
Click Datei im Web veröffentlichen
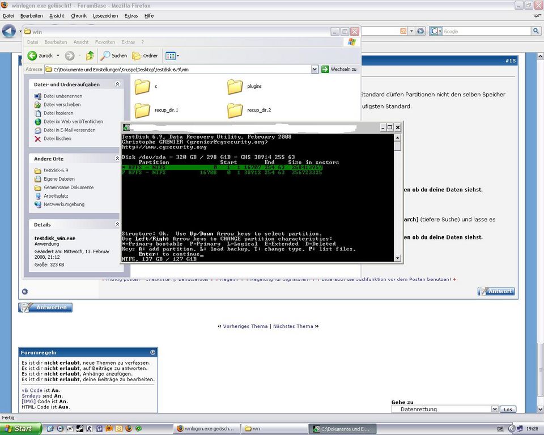(69, 121)
